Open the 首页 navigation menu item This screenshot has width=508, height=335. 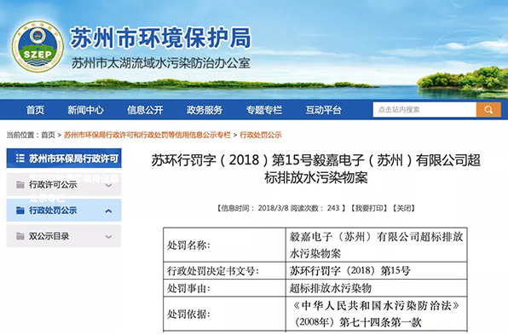pos(35,110)
